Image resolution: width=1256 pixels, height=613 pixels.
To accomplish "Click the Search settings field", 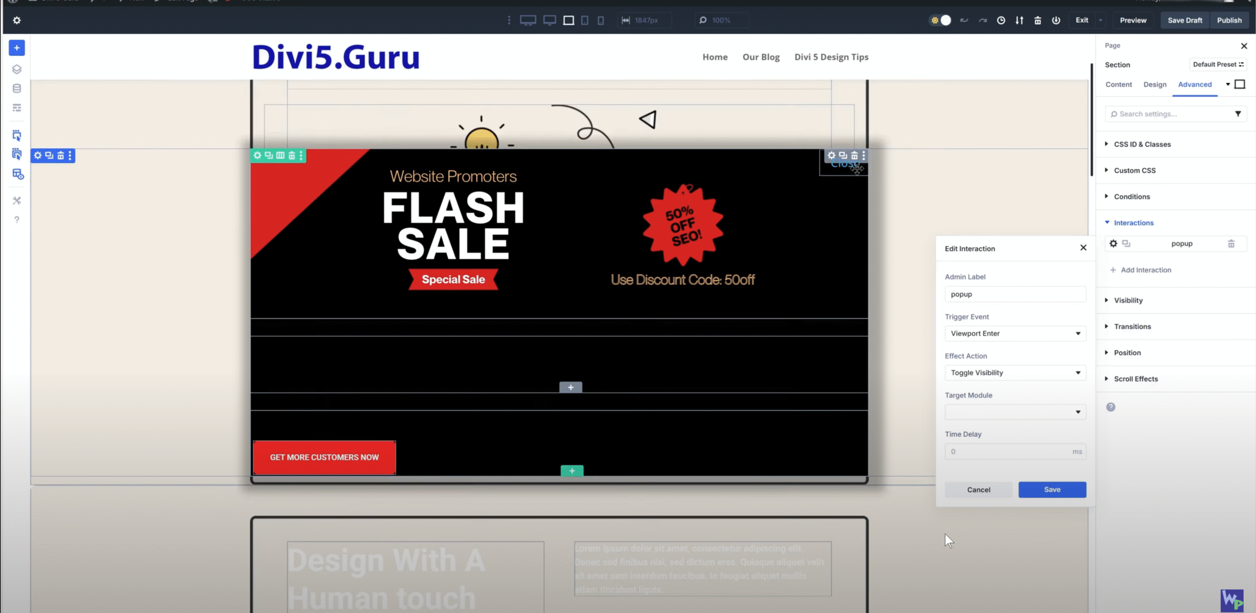I will tap(1176, 114).
